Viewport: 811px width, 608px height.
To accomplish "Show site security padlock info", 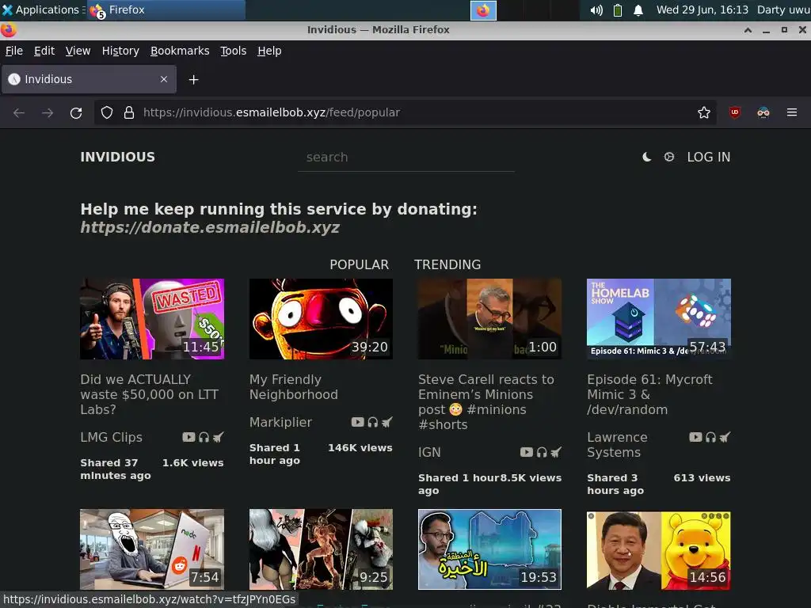I will coord(129,112).
